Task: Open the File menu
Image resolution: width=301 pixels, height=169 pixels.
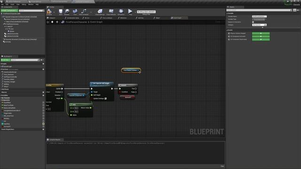Action: (x=2, y=4)
